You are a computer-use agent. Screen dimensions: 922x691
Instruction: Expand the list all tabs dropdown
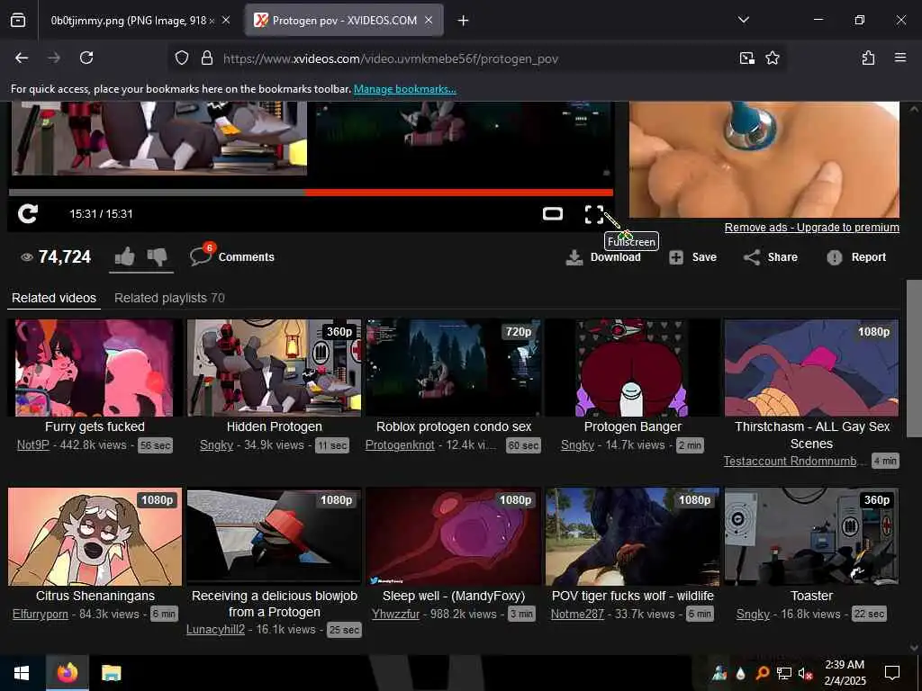(744, 20)
